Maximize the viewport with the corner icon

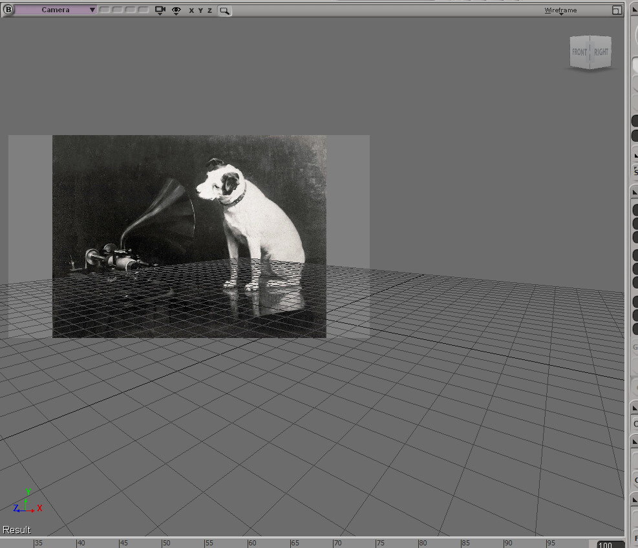click(x=617, y=10)
